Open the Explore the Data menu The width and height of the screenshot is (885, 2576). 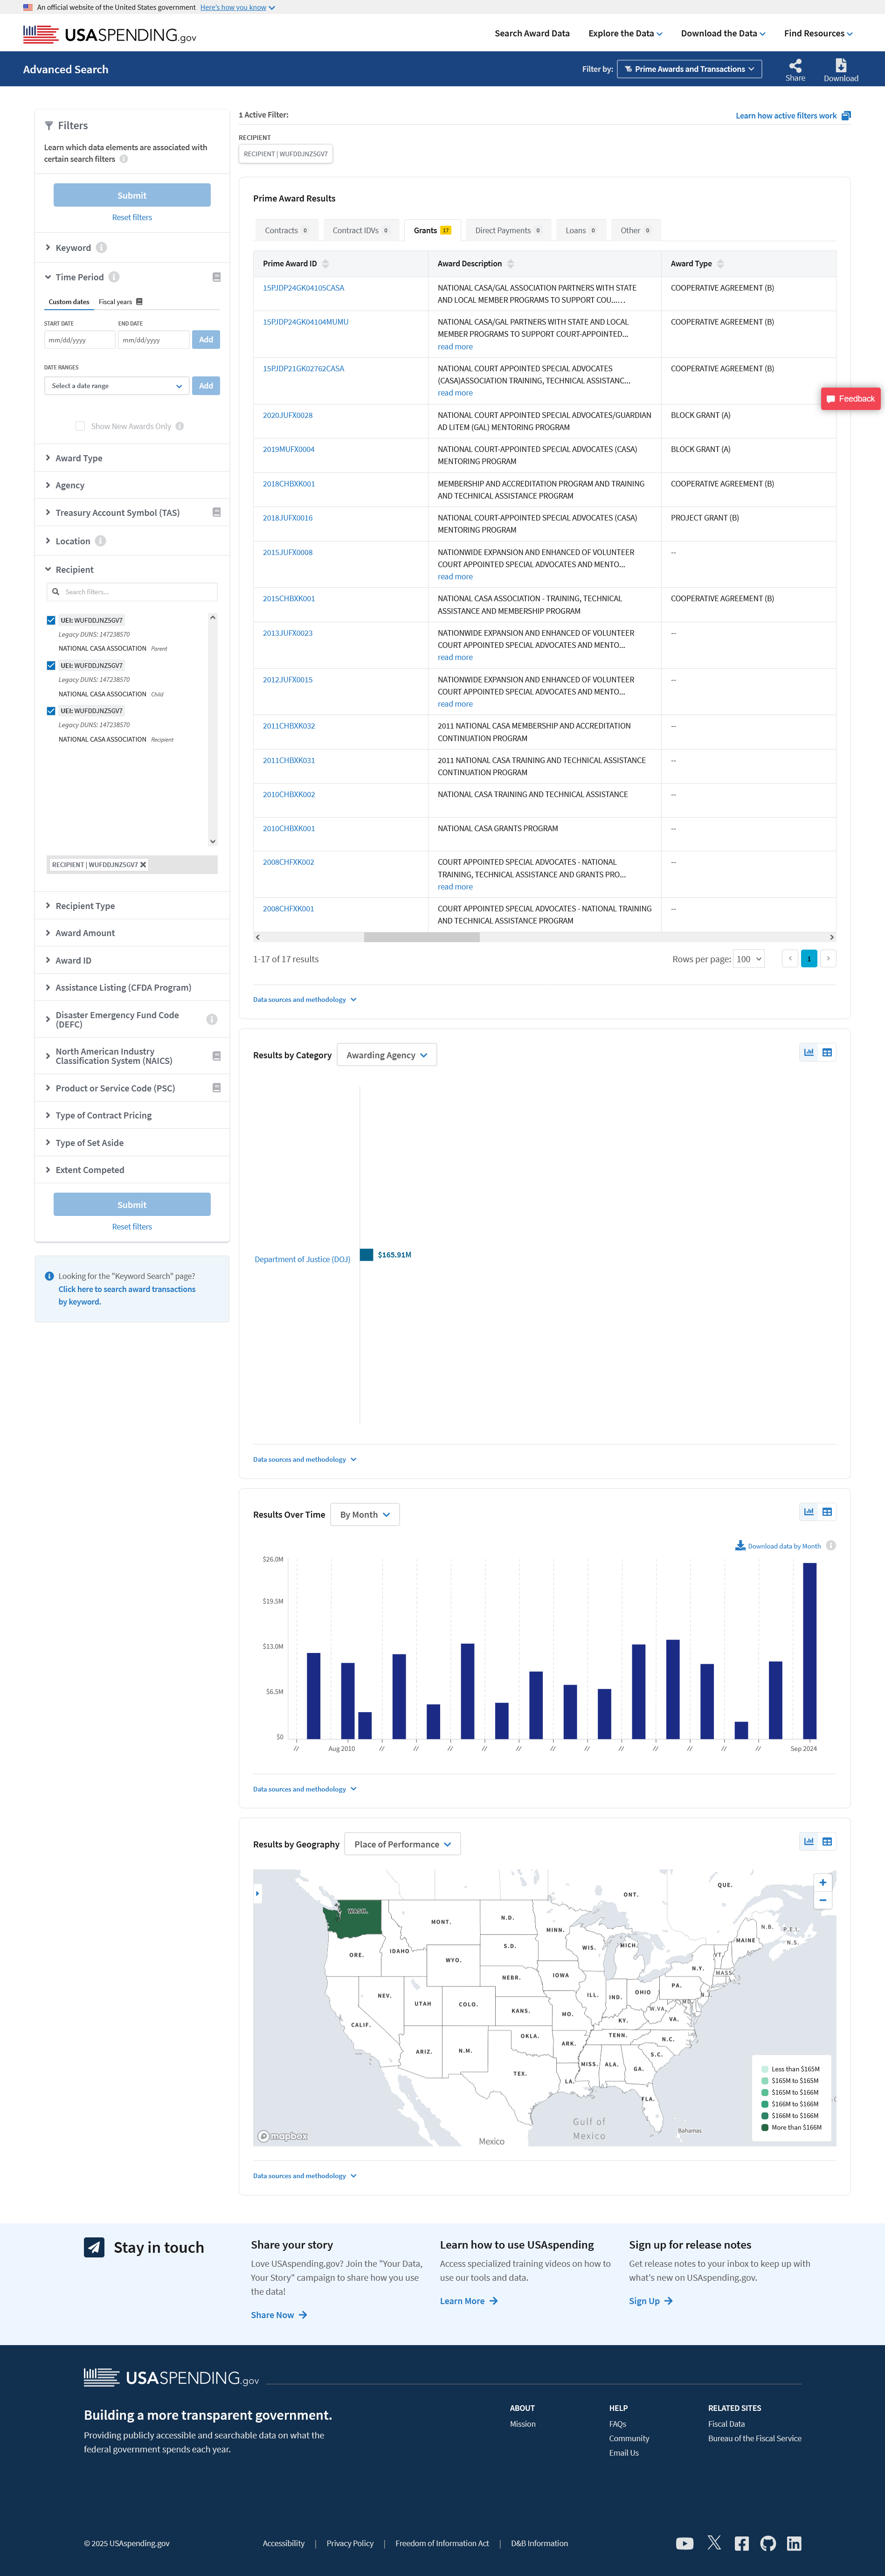(625, 33)
